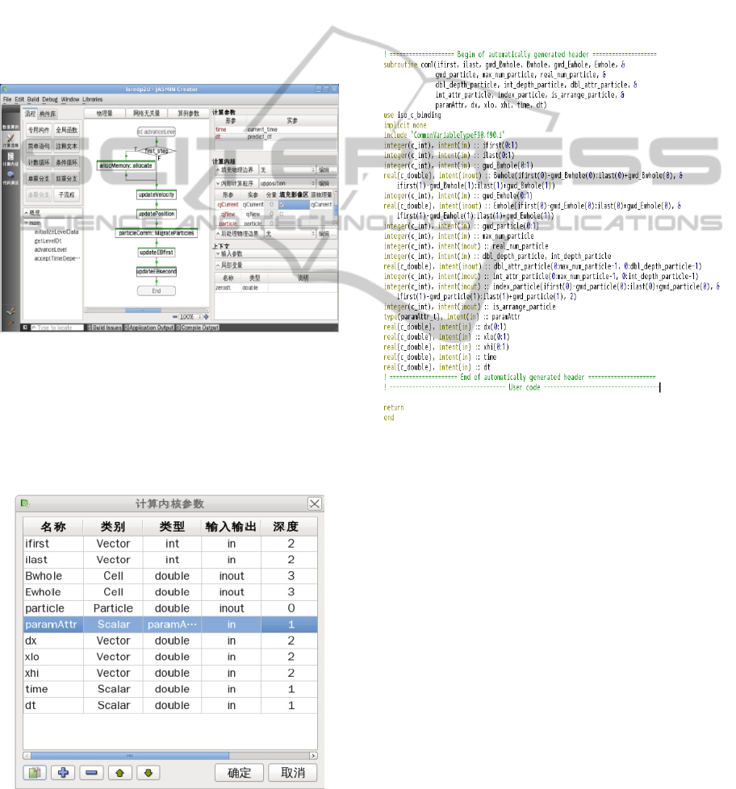This screenshot has height=789, width=736.
Task: Click the document icon at dialog bottom-left
Action: (35, 772)
